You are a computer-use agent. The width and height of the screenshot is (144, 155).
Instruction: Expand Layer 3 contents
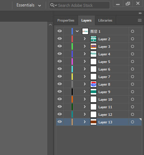tap(85, 46)
